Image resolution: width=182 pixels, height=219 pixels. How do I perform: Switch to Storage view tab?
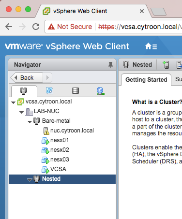[x=76, y=91]
